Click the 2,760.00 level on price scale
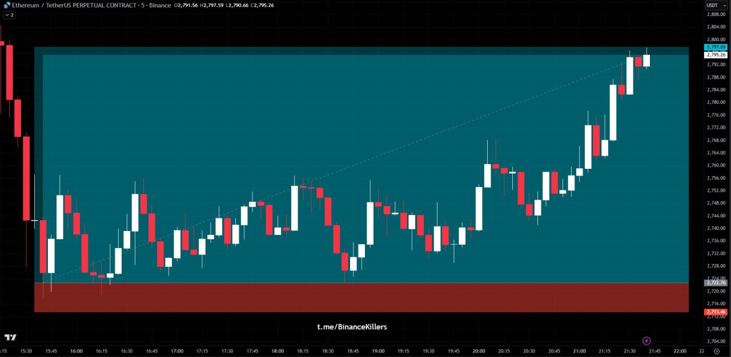This screenshot has height=357, width=731. 716,165
